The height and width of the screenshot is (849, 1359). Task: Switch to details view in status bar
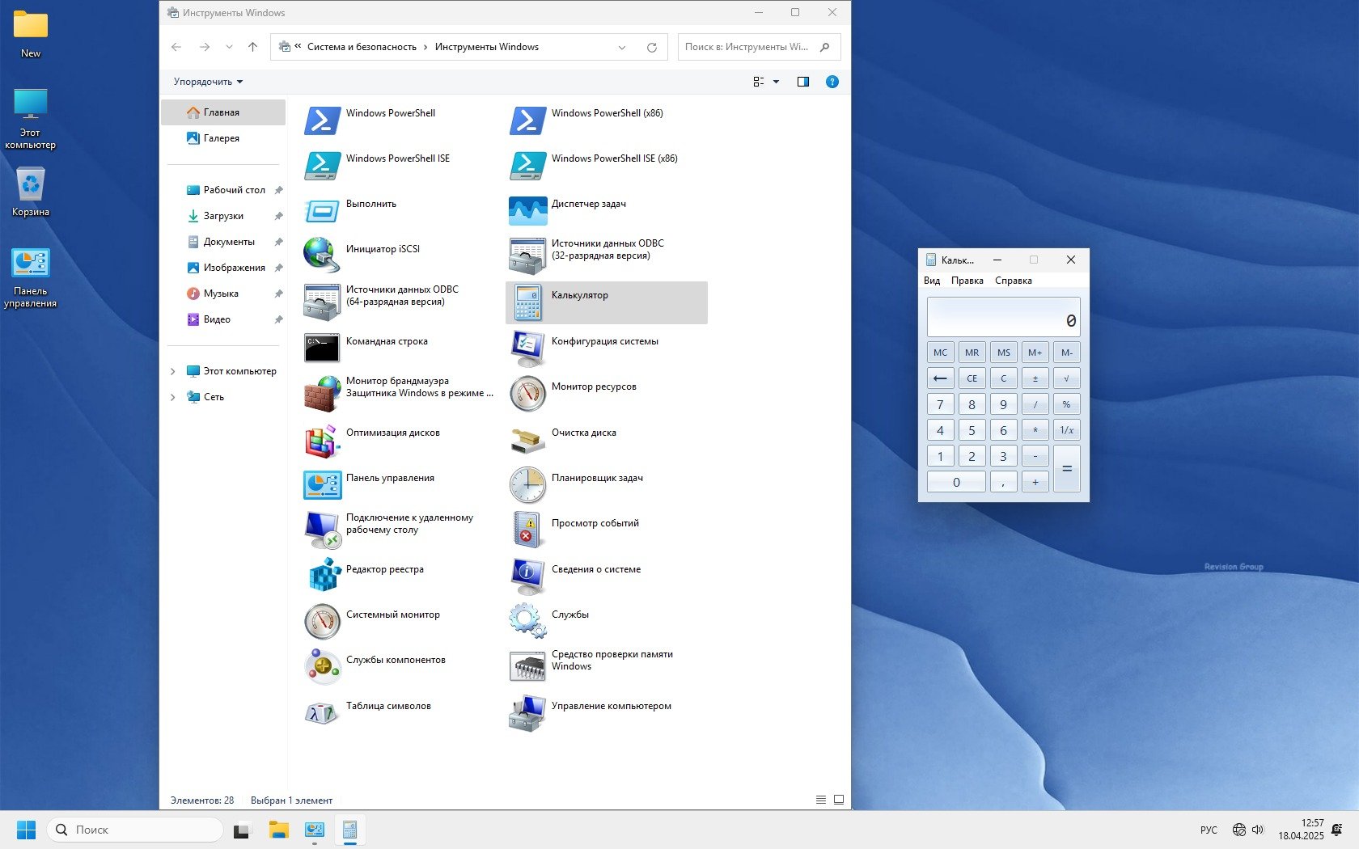[820, 800]
